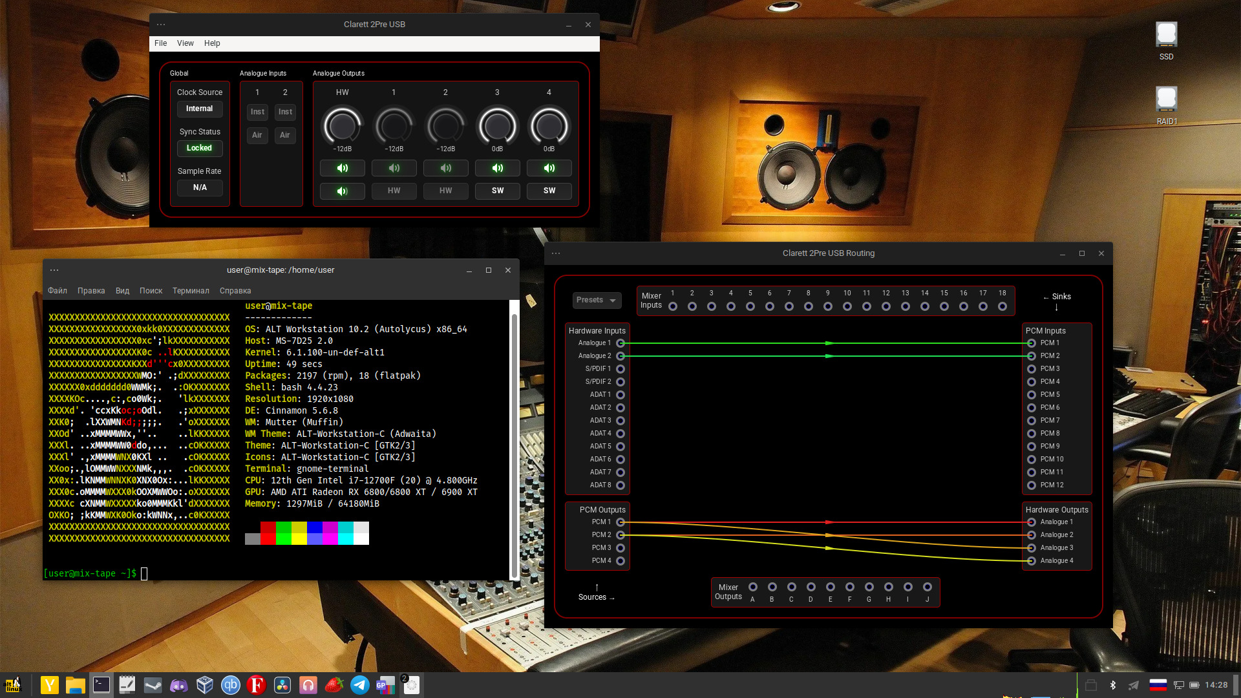Open the network connection tray icon
This screenshot has width=1241, height=698.
pyautogui.click(x=1179, y=685)
